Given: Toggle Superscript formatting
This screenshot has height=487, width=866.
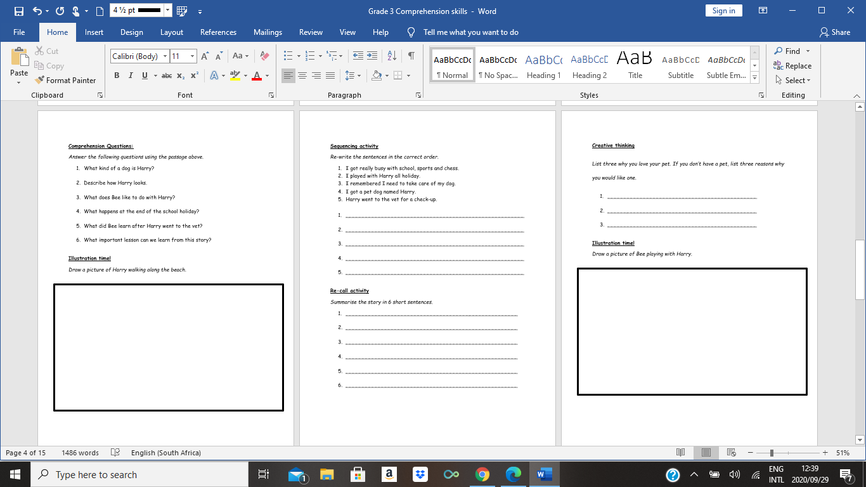Looking at the screenshot, I should [x=195, y=75].
